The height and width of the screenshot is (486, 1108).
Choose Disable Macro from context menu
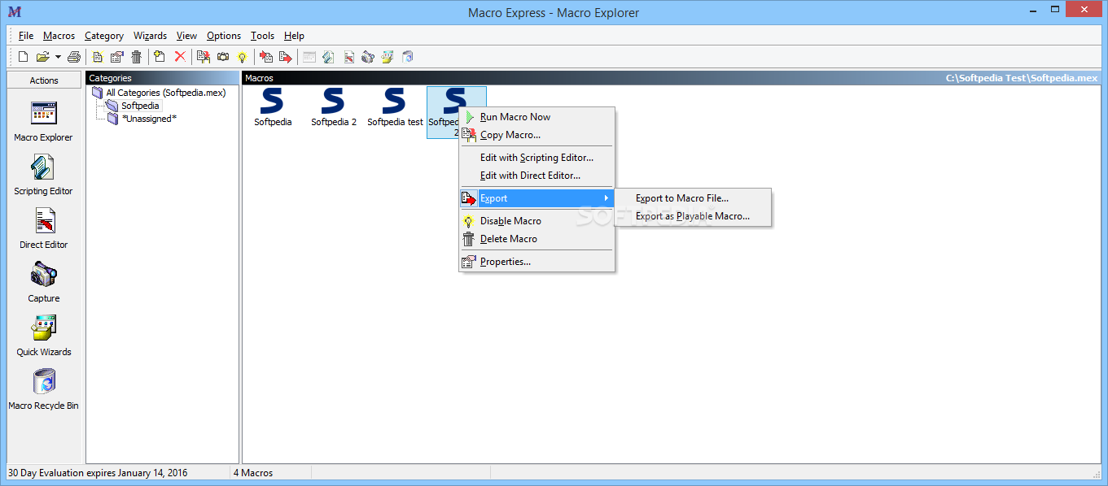[x=536, y=221]
